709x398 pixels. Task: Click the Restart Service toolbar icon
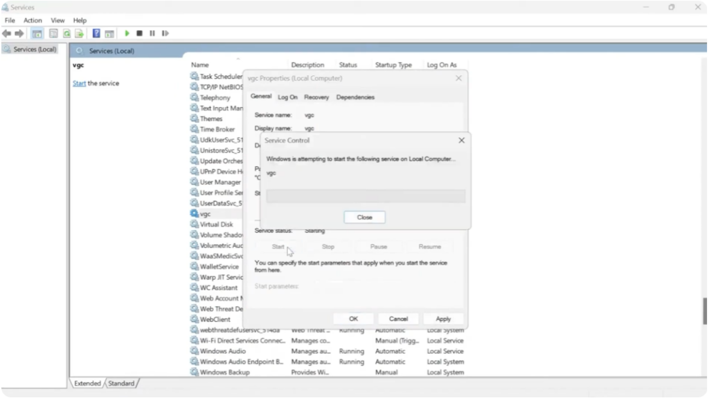coord(165,33)
